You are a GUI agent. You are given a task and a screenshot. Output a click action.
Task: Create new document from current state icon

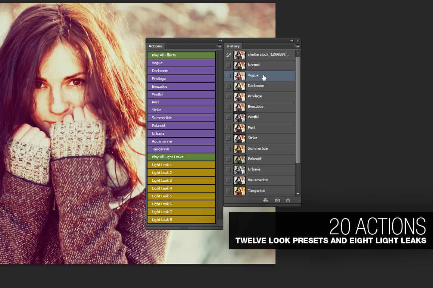(265, 200)
